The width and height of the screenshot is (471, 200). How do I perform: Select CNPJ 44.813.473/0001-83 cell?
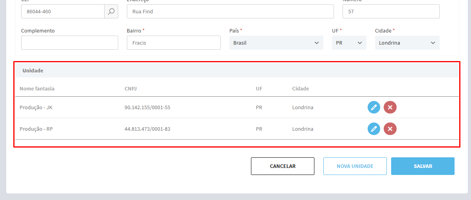point(147,129)
